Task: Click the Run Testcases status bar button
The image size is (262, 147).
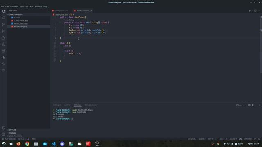Action: (x=9, y=139)
